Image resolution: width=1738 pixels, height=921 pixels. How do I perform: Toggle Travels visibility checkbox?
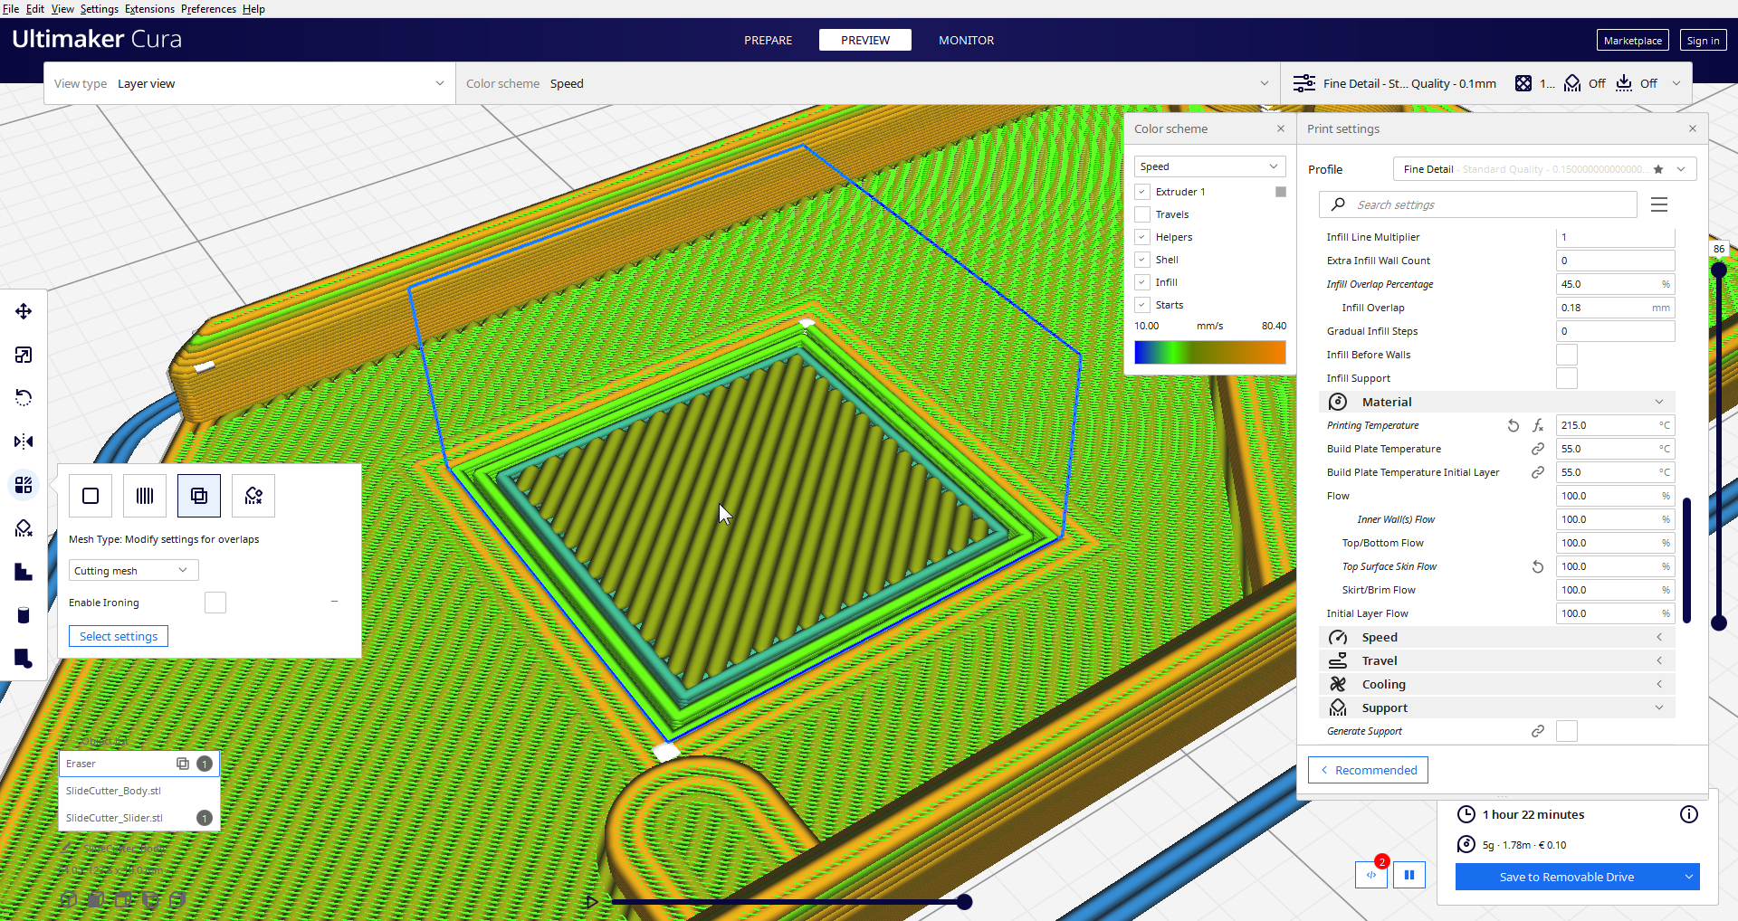click(x=1142, y=214)
